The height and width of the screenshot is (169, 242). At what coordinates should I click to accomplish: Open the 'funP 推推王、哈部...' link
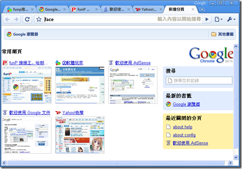tap(29, 63)
